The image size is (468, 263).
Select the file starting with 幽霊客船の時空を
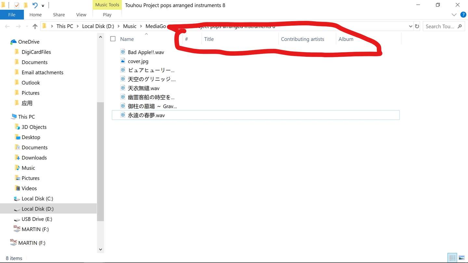(151, 97)
